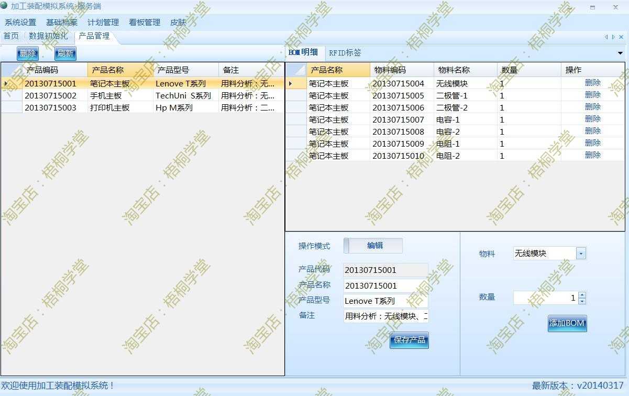Select product row 20130715001
Image resolution: width=629 pixels, height=396 pixels.
click(142, 83)
